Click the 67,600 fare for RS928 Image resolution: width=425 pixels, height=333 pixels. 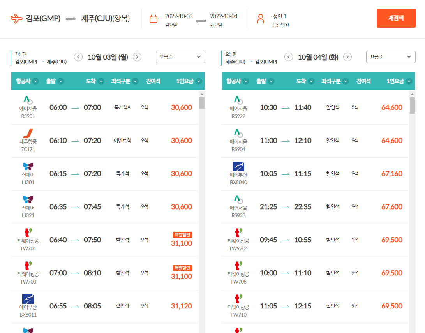tap(391, 207)
